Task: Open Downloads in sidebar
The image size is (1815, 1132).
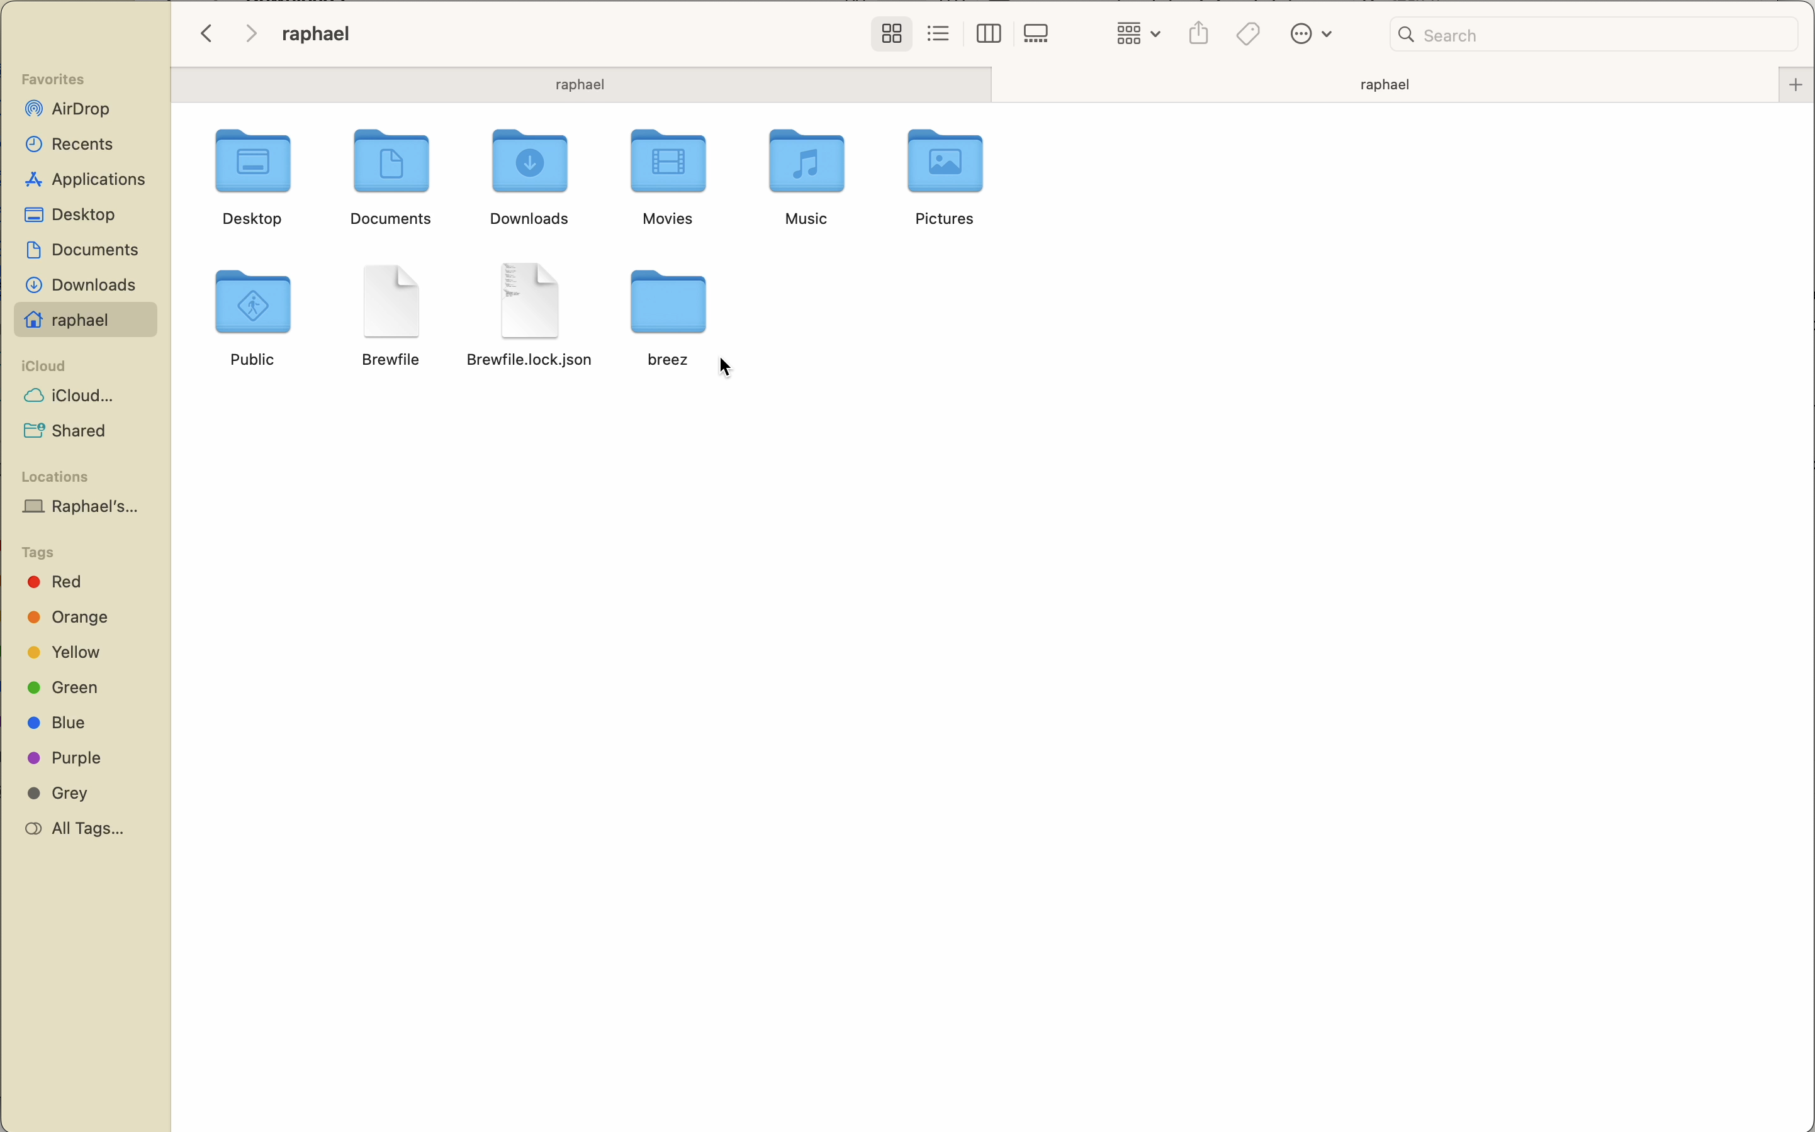Action: click(x=86, y=286)
